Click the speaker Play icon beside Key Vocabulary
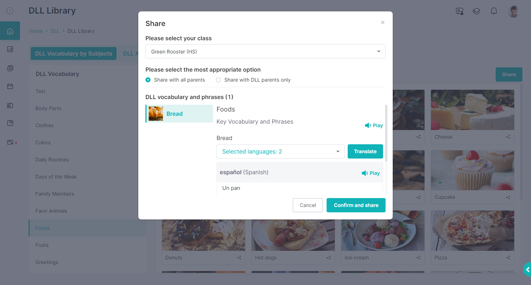 374,125
